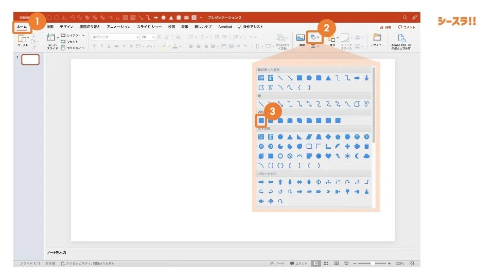The width and height of the screenshot is (494, 278).
Task: Switch to the Home tab
Action: [x=22, y=27]
